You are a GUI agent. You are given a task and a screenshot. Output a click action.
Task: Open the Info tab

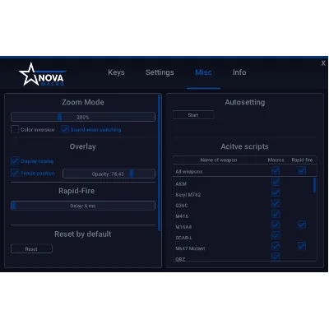[239, 72]
